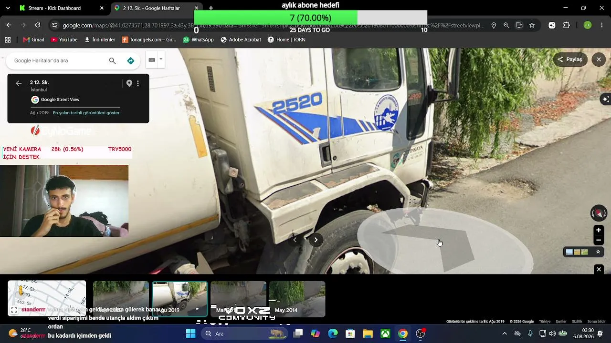
Task: Launch Microsoft Edge from the taskbar
Action: [x=333, y=333]
